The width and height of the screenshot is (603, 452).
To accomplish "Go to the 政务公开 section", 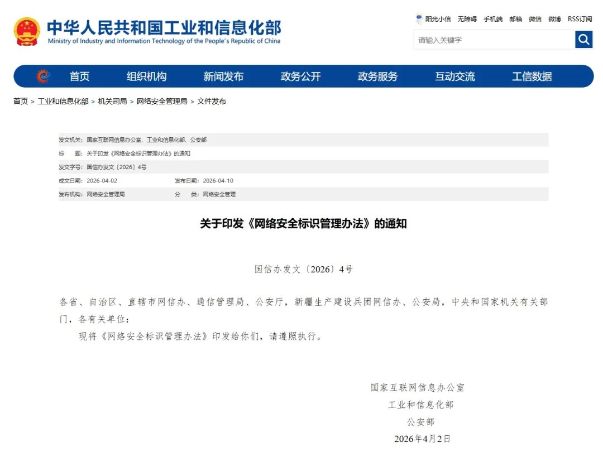I will [x=300, y=76].
